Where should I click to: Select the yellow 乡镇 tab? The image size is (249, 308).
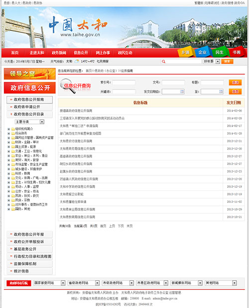(x=185, y=52)
